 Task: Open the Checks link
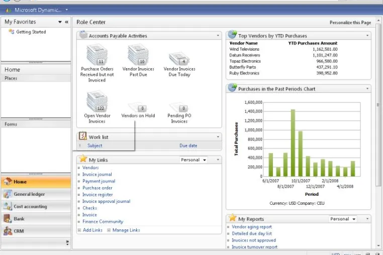pos(89,208)
